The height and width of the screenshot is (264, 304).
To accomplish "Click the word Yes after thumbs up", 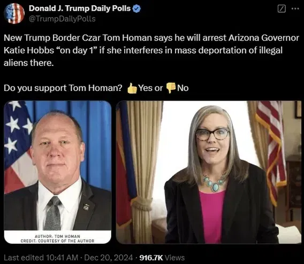I will click(x=146, y=88).
